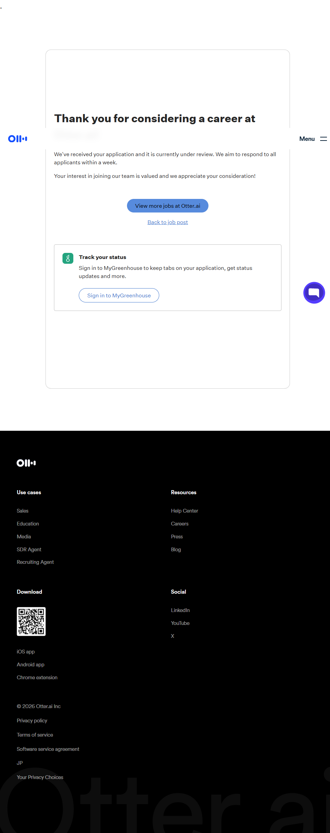330x833 pixels.
Task: Switch to JP language link
Action: (x=20, y=763)
